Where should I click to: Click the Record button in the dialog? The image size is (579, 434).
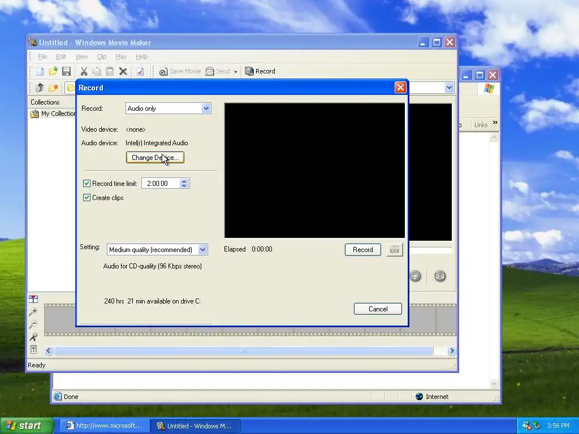coord(362,250)
